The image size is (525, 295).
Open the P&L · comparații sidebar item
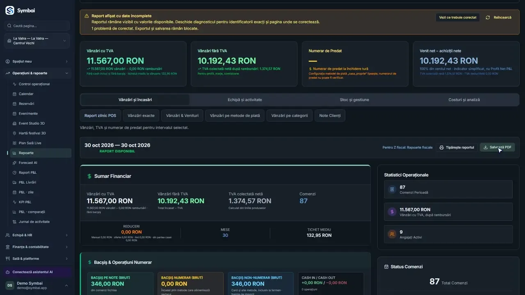(x=39, y=212)
